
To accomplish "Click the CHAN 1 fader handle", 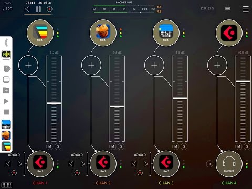I will coord(54,103).
